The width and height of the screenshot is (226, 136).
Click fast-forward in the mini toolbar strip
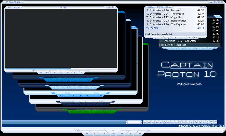tap(149, 122)
